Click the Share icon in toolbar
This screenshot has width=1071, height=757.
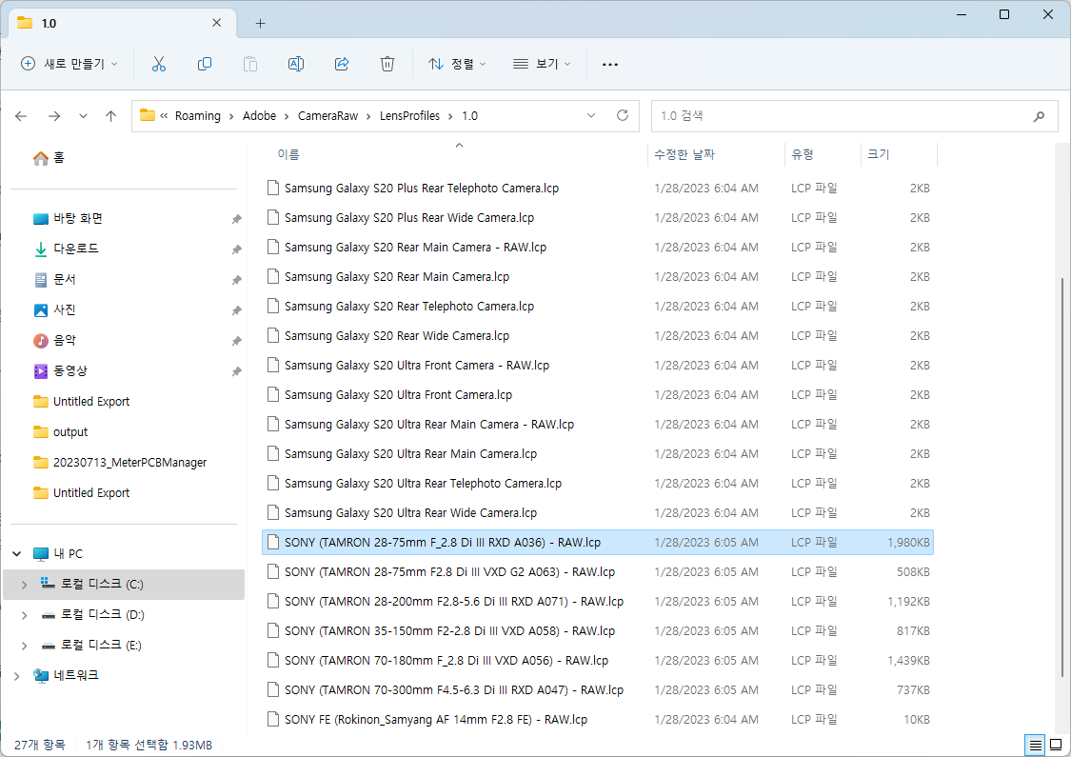342,64
